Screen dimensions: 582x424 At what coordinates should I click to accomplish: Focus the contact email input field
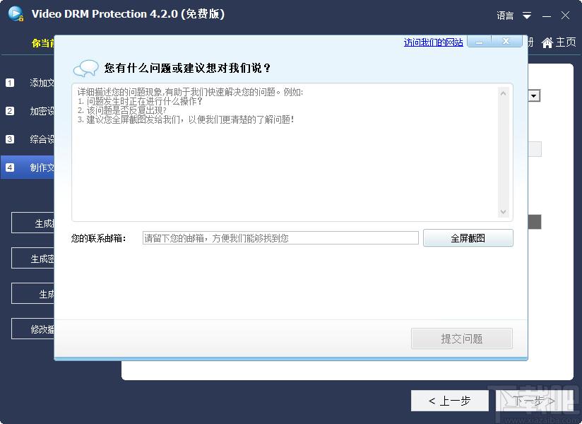tap(280, 238)
